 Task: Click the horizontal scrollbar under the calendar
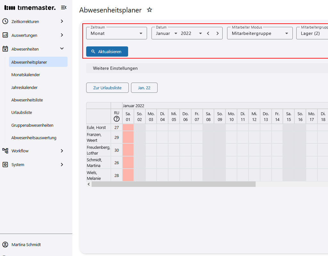(173, 184)
